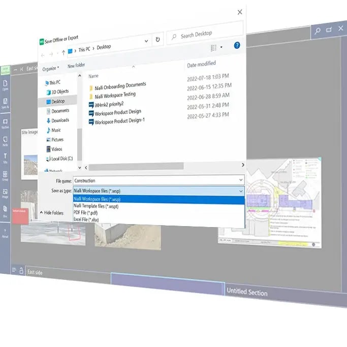
Task: Click the Back navigation arrow
Action: point(43,55)
